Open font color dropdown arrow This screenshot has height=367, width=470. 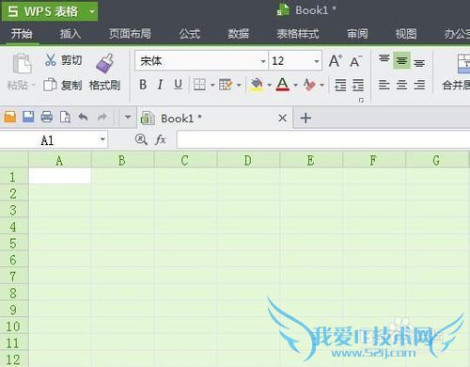point(295,85)
